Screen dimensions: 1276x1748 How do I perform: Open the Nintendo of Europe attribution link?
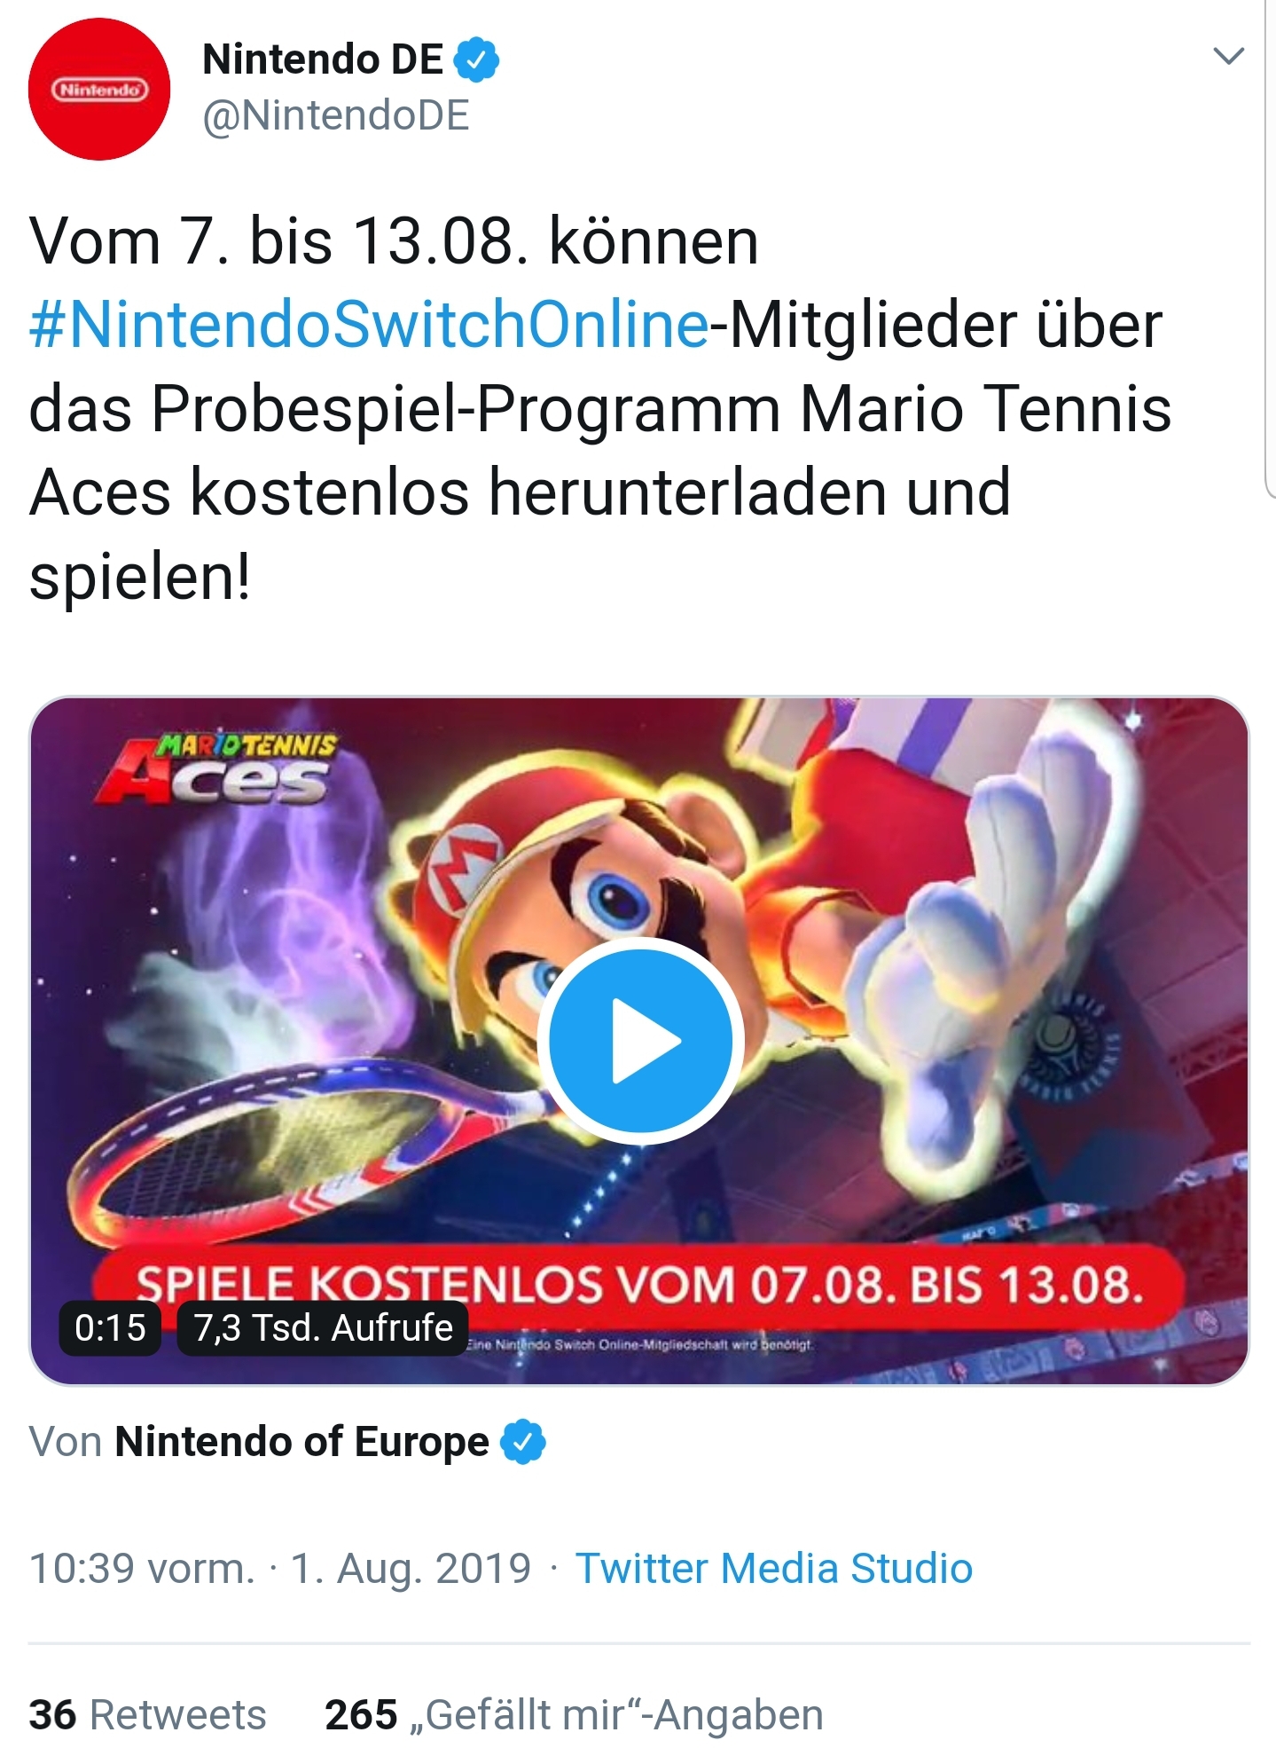tap(301, 1442)
